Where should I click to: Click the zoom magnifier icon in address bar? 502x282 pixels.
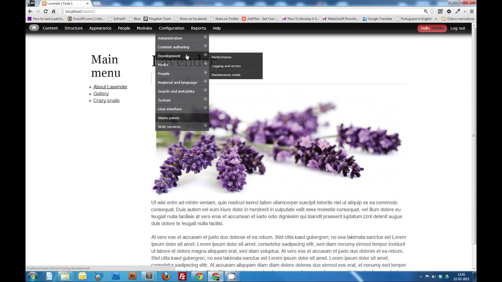pyautogui.click(x=426, y=11)
